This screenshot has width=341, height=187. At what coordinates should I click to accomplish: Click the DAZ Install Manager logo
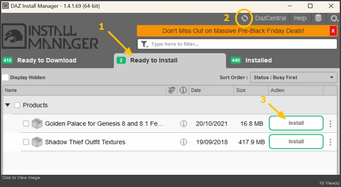point(50,36)
